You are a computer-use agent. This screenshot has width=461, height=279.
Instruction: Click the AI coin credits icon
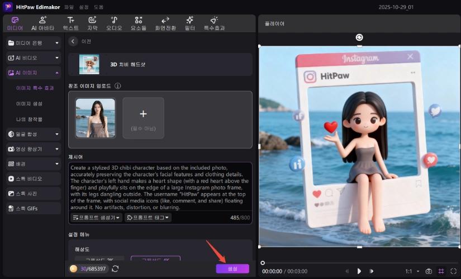[73, 269]
